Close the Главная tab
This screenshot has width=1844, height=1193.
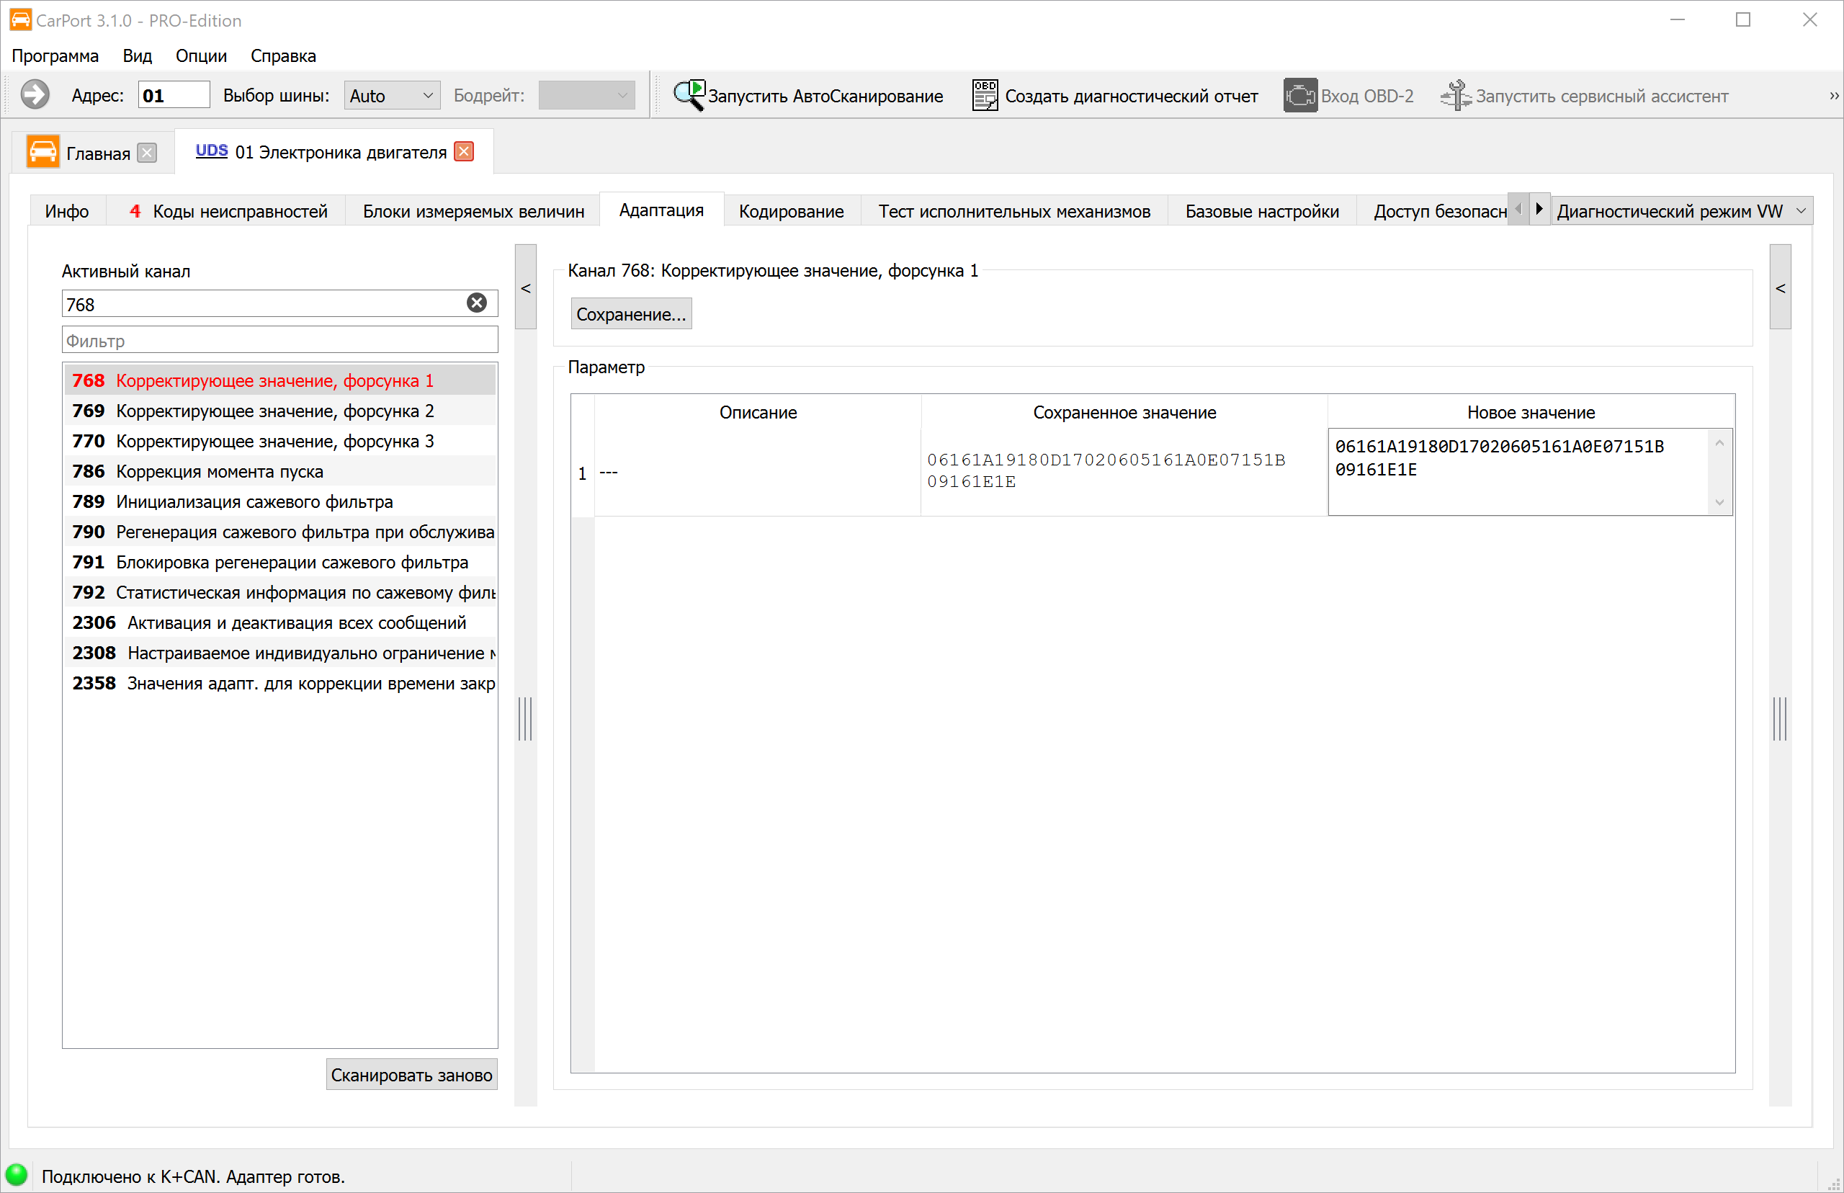pos(147,153)
